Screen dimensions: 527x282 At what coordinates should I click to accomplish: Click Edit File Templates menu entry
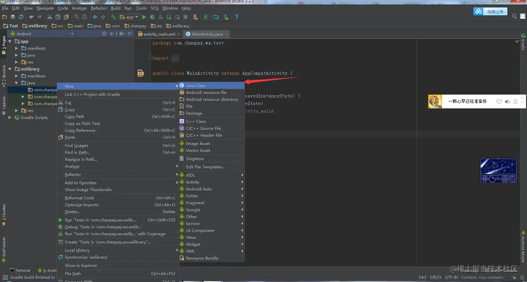[211, 167]
